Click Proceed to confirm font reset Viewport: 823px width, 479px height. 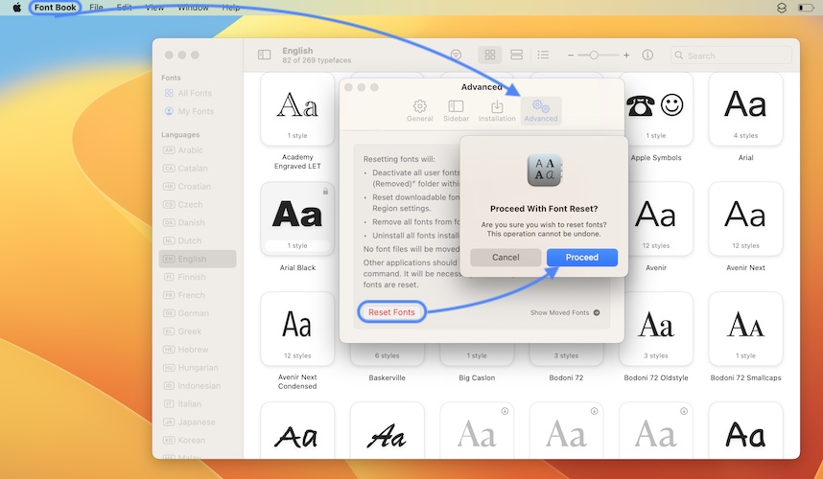click(582, 258)
